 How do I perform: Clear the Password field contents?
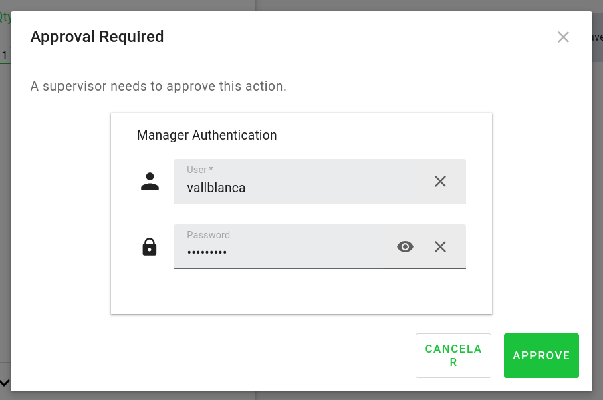[x=440, y=247]
